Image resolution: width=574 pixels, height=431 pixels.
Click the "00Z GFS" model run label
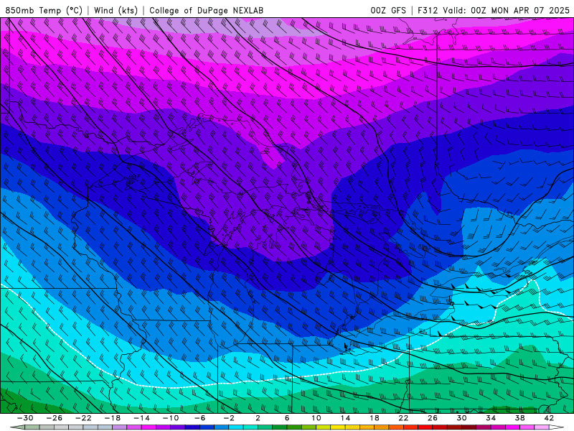(388, 10)
